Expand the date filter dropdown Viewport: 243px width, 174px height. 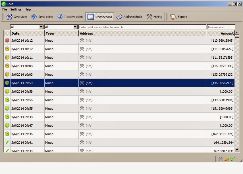tap(41, 27)
